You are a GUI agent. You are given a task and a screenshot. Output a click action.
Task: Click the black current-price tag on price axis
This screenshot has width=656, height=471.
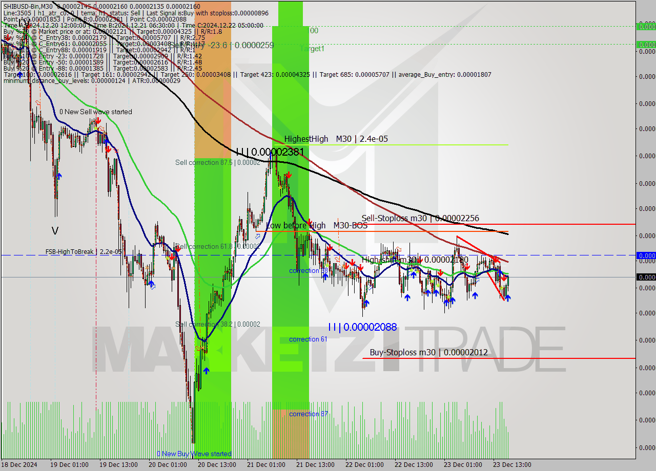click(646, 277)
